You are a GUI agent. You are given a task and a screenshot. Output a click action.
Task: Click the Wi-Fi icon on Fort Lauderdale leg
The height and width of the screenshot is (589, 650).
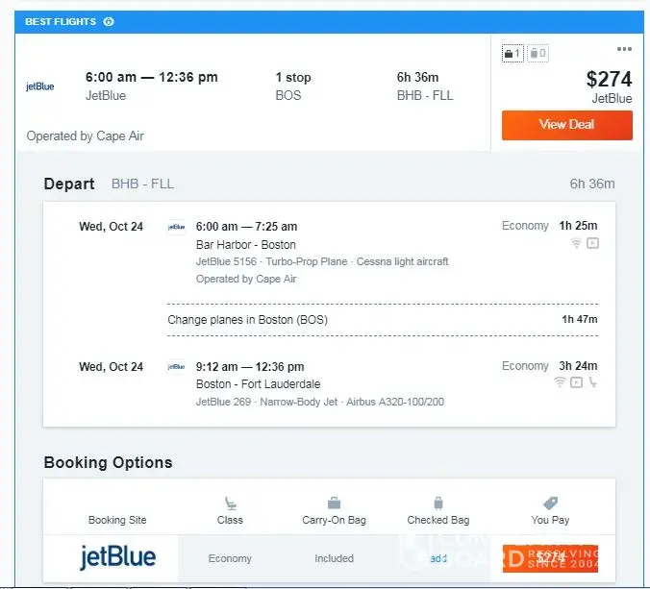pyautogui.click(x=560, y=382)
